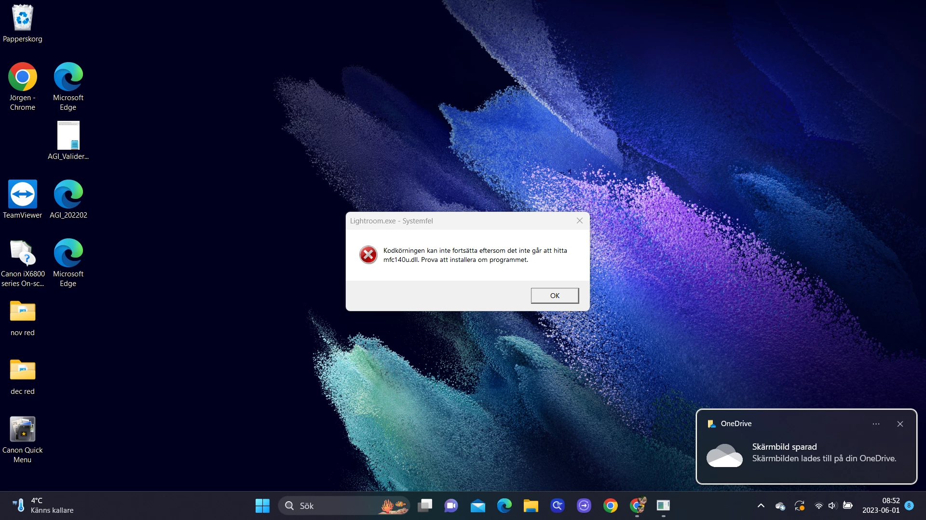Select the Canon Quick Menu desktop icon

(x=22, y=429)
